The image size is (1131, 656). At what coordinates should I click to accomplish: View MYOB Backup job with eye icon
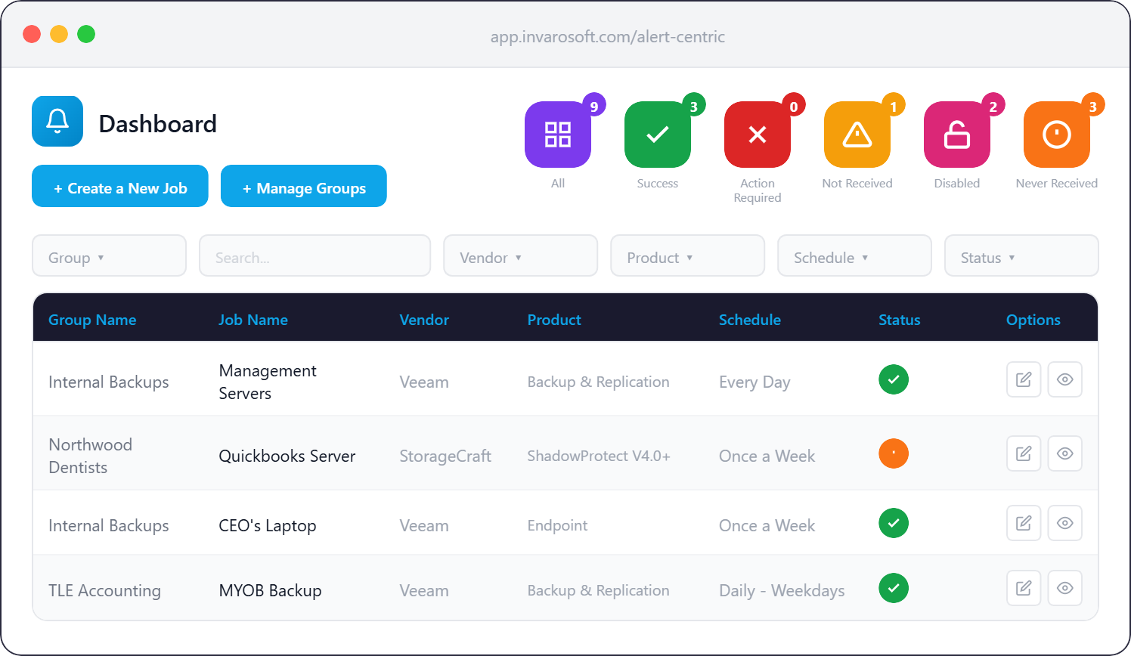coord(1065,588)
